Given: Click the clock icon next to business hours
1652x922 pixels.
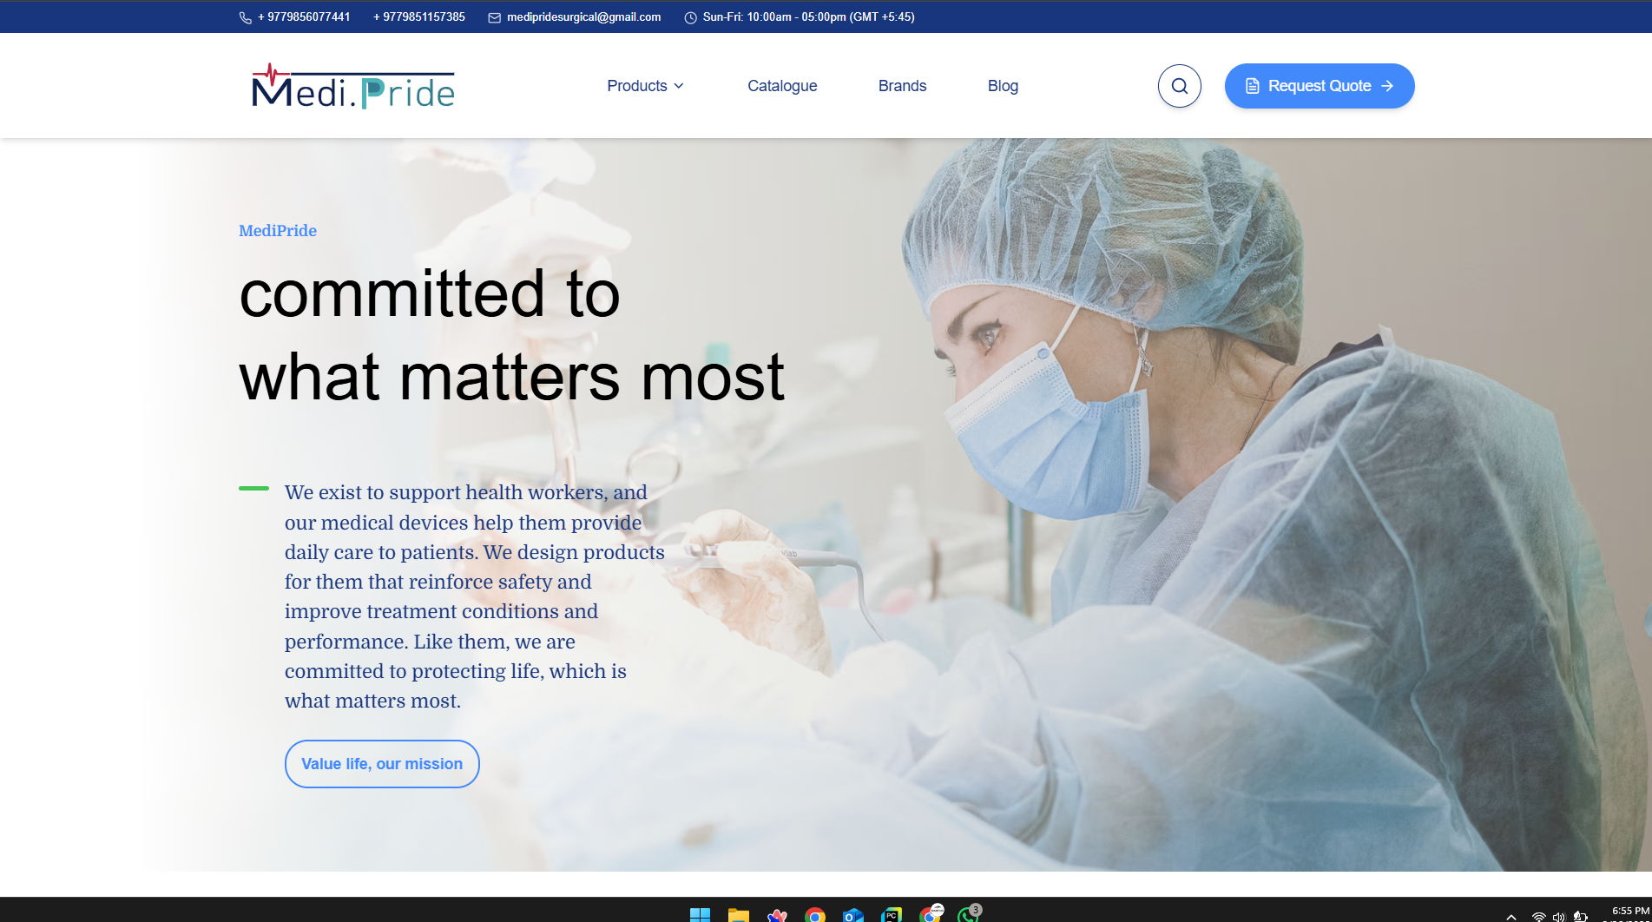Looking at the screenshot, I should tap(689, 16).
